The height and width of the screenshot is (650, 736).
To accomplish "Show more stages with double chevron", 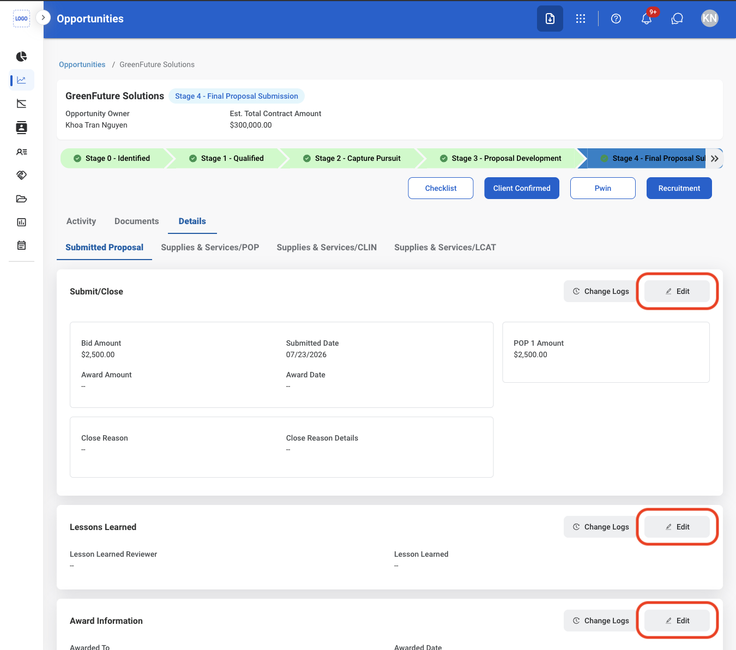I will [x=714, y=158].
